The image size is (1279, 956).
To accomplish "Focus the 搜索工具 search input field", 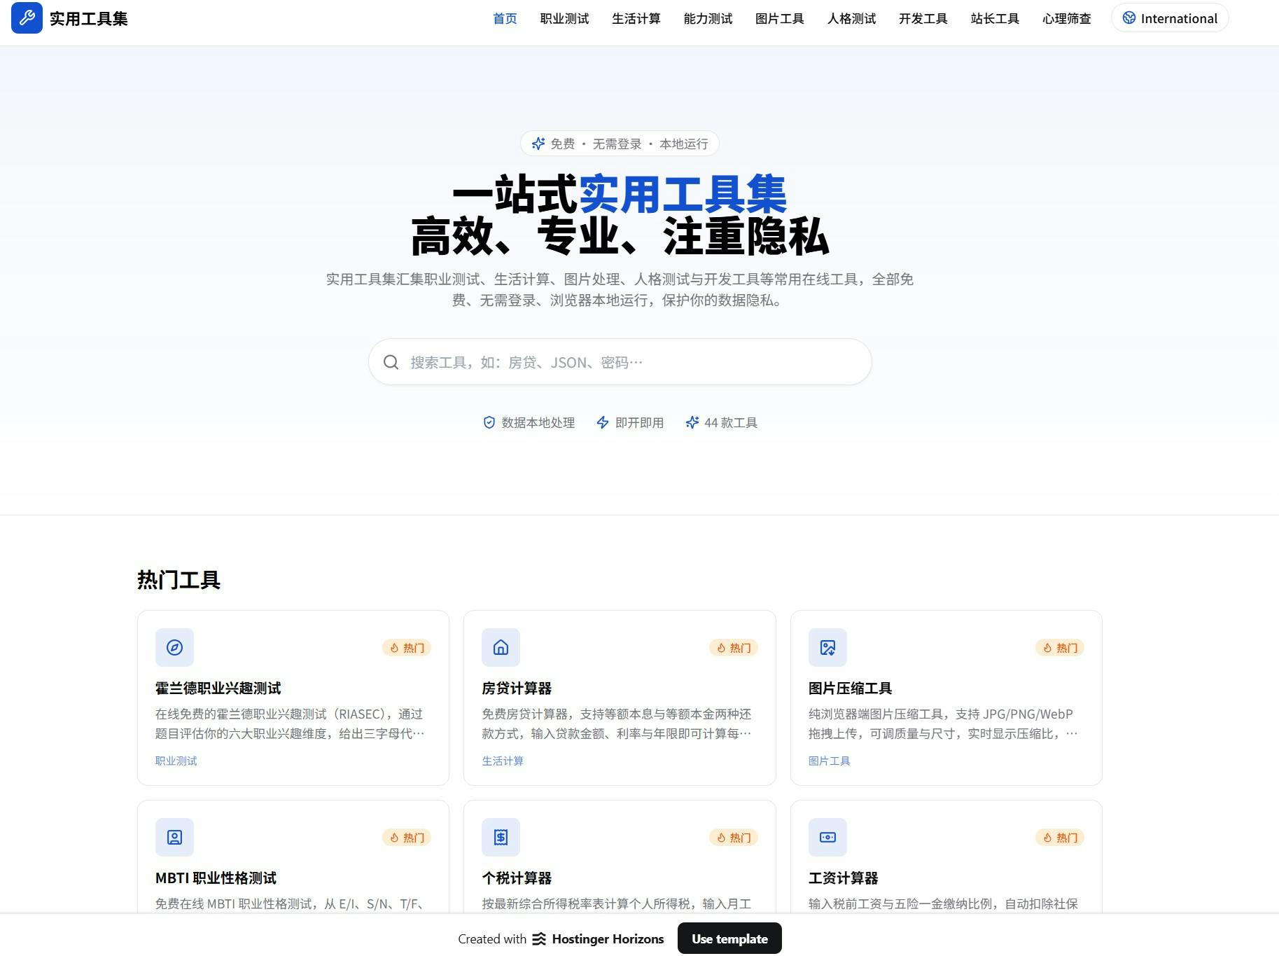I will point(620,362).
